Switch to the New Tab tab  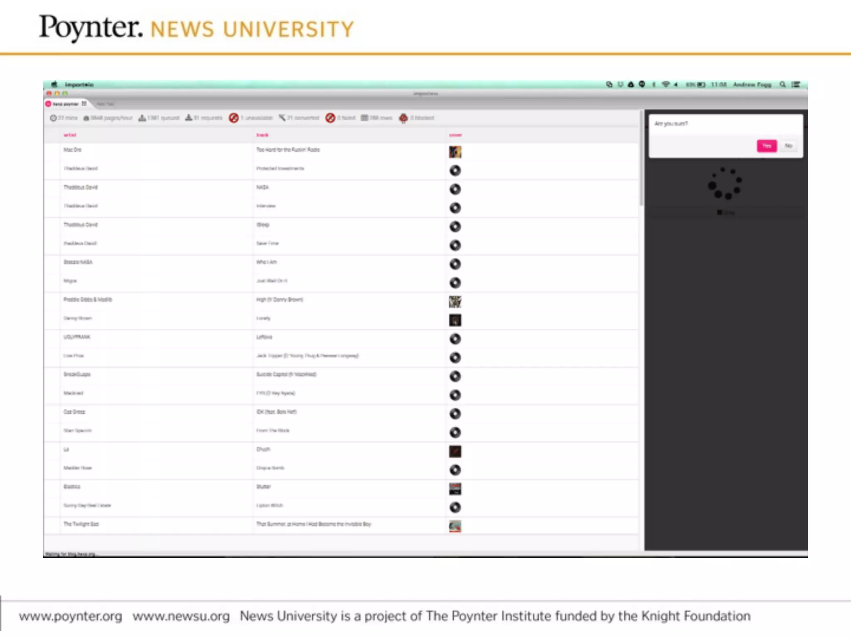tap(105, 104)
